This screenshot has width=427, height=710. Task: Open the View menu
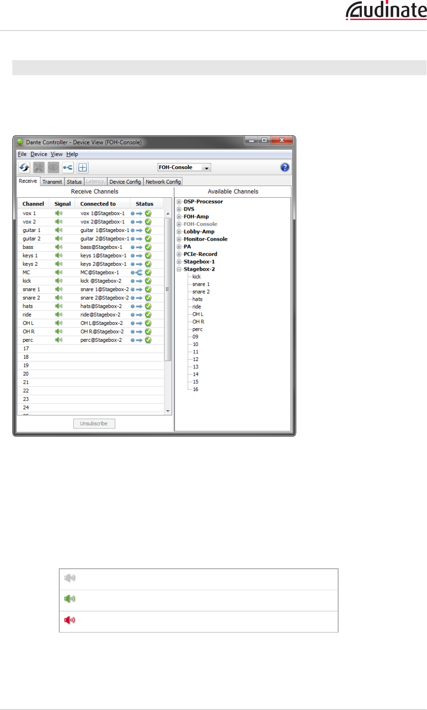point(57,154)
